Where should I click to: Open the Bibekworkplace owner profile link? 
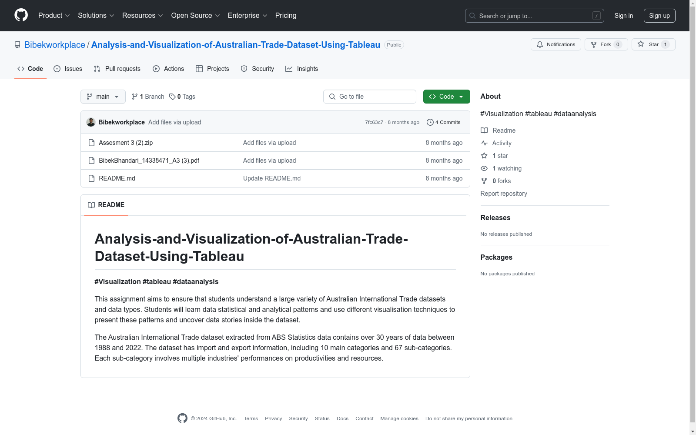point(55,45)
